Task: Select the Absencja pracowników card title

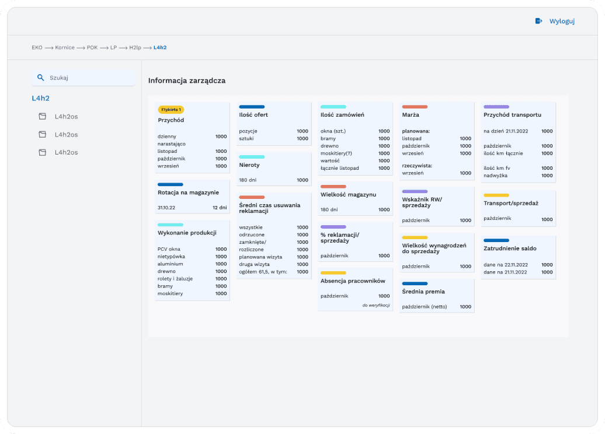Action: coord(353,281)
